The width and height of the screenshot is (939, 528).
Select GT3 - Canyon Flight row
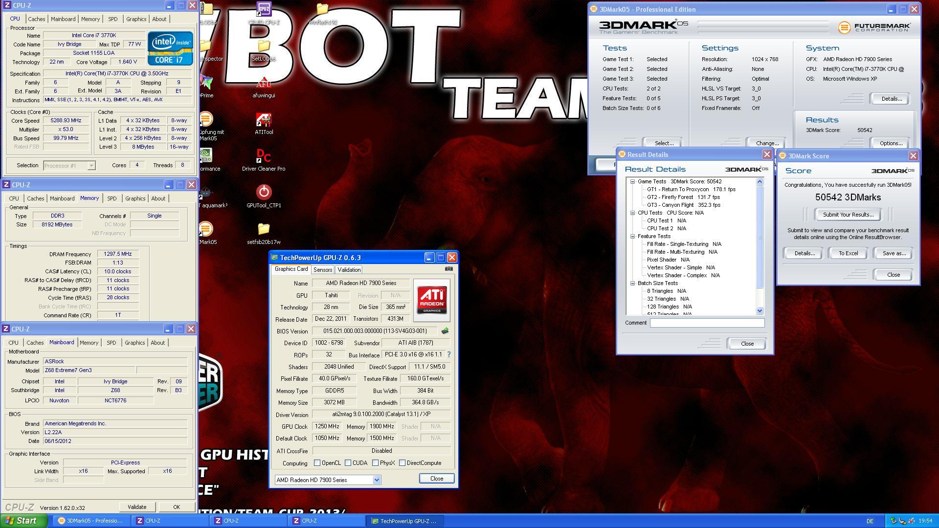pos(683,205)
